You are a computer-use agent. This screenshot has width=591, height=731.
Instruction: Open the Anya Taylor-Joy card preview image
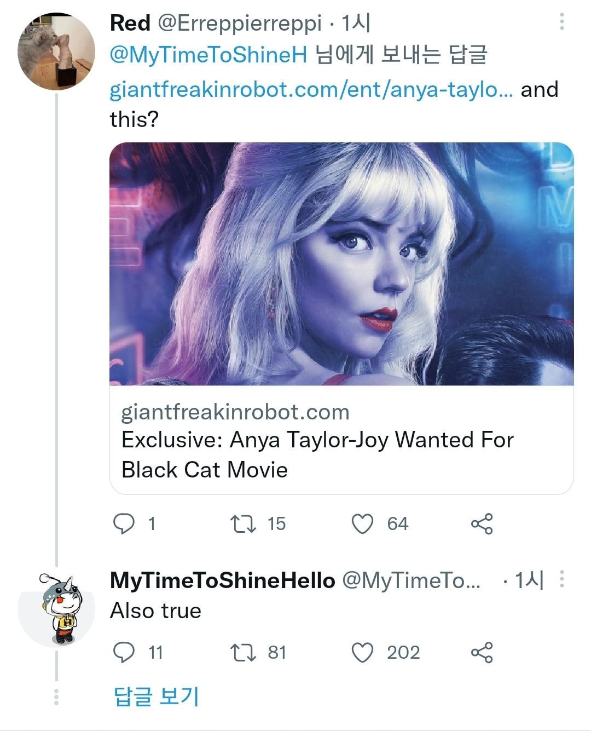[341, 263]
